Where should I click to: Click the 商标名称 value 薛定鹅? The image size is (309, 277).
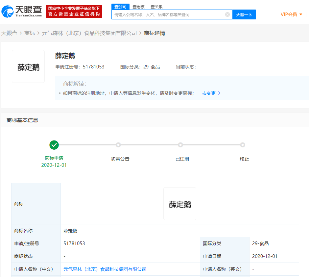(70, 231)
